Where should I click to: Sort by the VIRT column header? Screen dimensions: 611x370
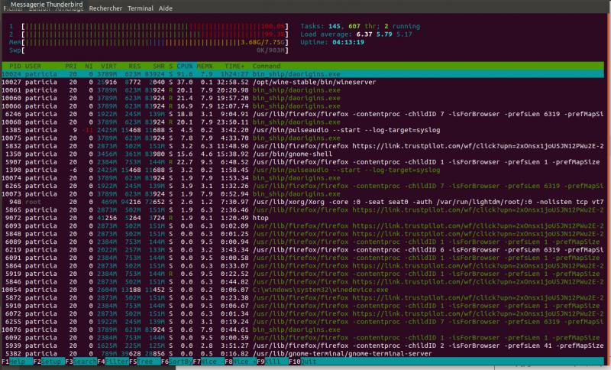pyautogui.click(x=108, y=66)
